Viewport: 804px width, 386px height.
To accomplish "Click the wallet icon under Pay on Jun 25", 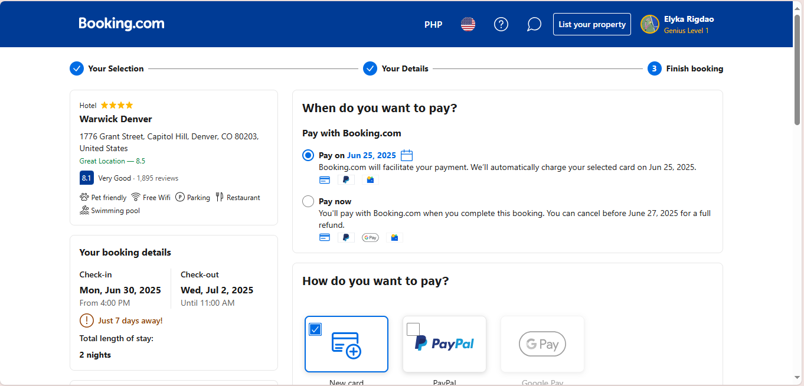I will click(370, 180).
